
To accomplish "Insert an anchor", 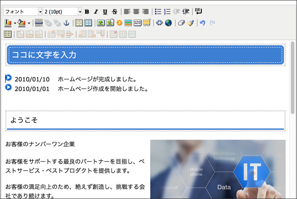I will click(x=66, y=23).
